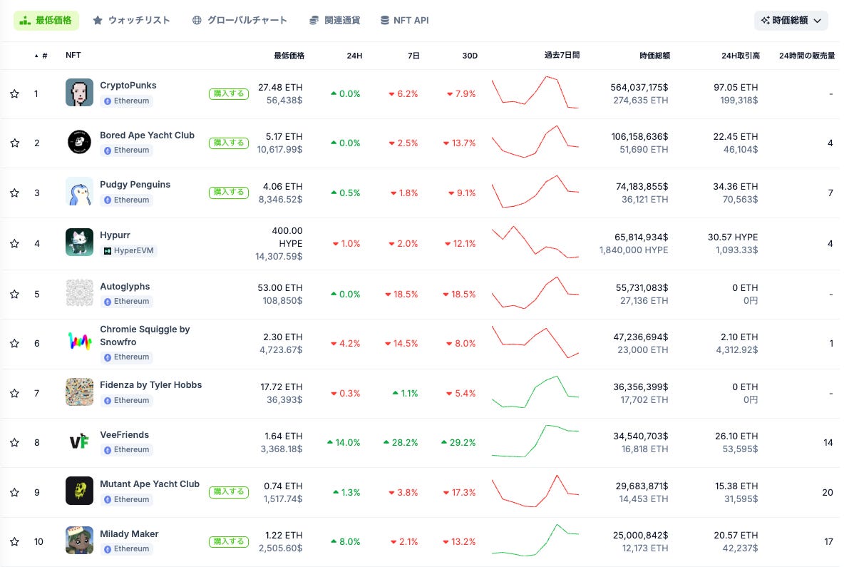Click VeeFriends 24H value 14.0%
The height and width of the screenshot is (567, 859).
click(x=344, y=443)
